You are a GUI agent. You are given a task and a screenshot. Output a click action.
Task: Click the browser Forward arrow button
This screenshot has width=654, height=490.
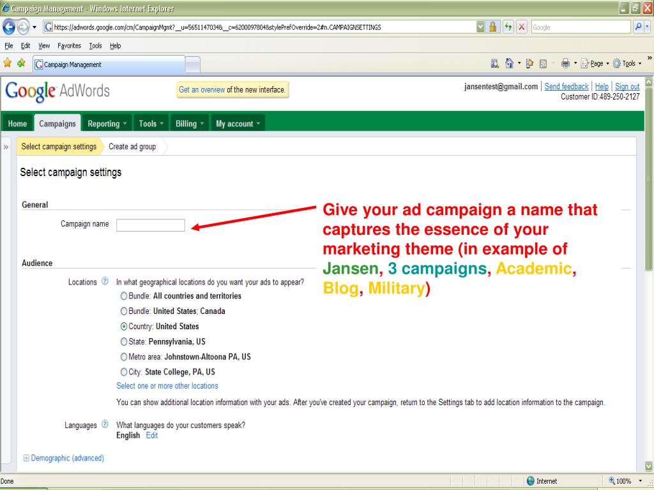pos(24,27)
